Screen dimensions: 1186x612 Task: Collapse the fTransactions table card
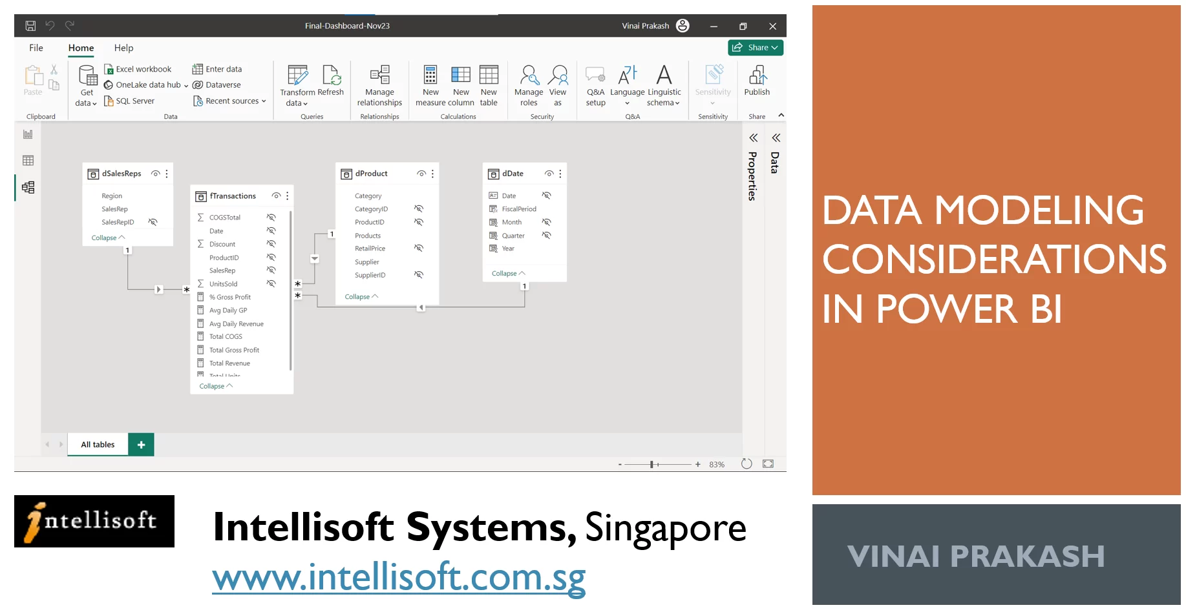(x=216, y=386)
